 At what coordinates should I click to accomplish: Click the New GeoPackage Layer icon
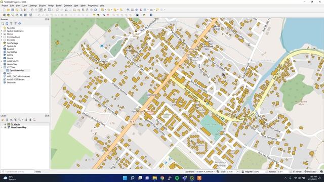(x=8, y=15)
